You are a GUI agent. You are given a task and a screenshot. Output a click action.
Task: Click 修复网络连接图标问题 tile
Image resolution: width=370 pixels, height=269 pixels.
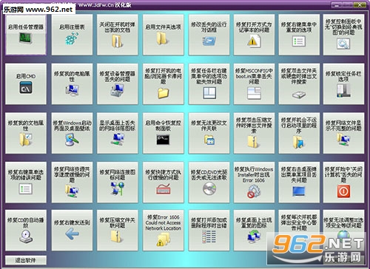click(x=118, y=183)
